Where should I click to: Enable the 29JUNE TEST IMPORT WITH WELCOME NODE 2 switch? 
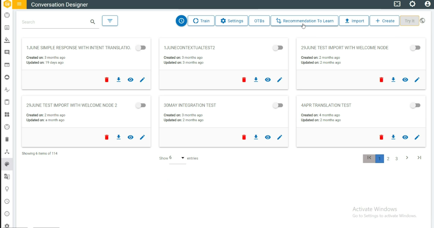tap(141, 105)
